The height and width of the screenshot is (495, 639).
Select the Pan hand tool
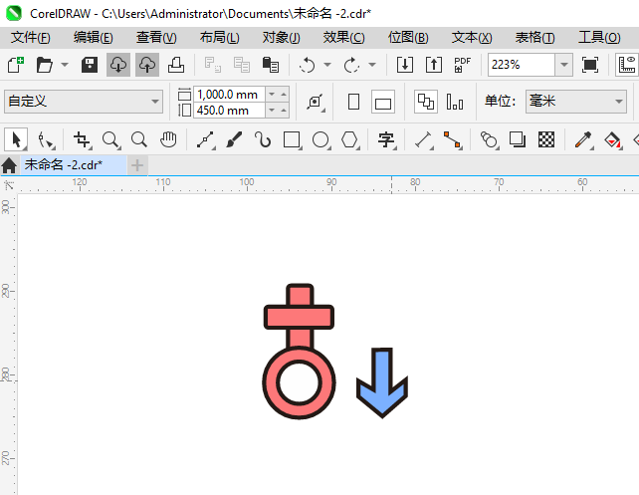point(168,139)
